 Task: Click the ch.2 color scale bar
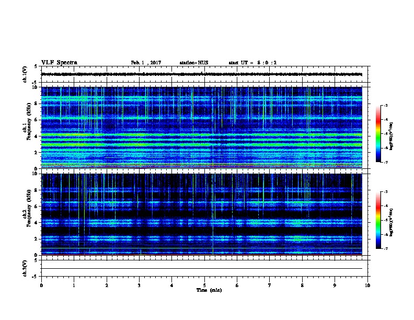pyautogui.click(x=378, y=220)
